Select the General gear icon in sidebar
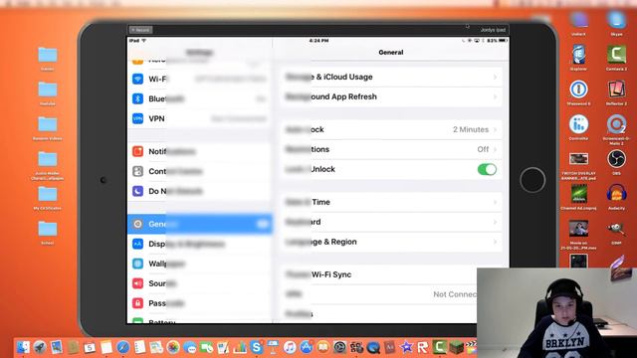The image size is (637, 358). (137, 224)
